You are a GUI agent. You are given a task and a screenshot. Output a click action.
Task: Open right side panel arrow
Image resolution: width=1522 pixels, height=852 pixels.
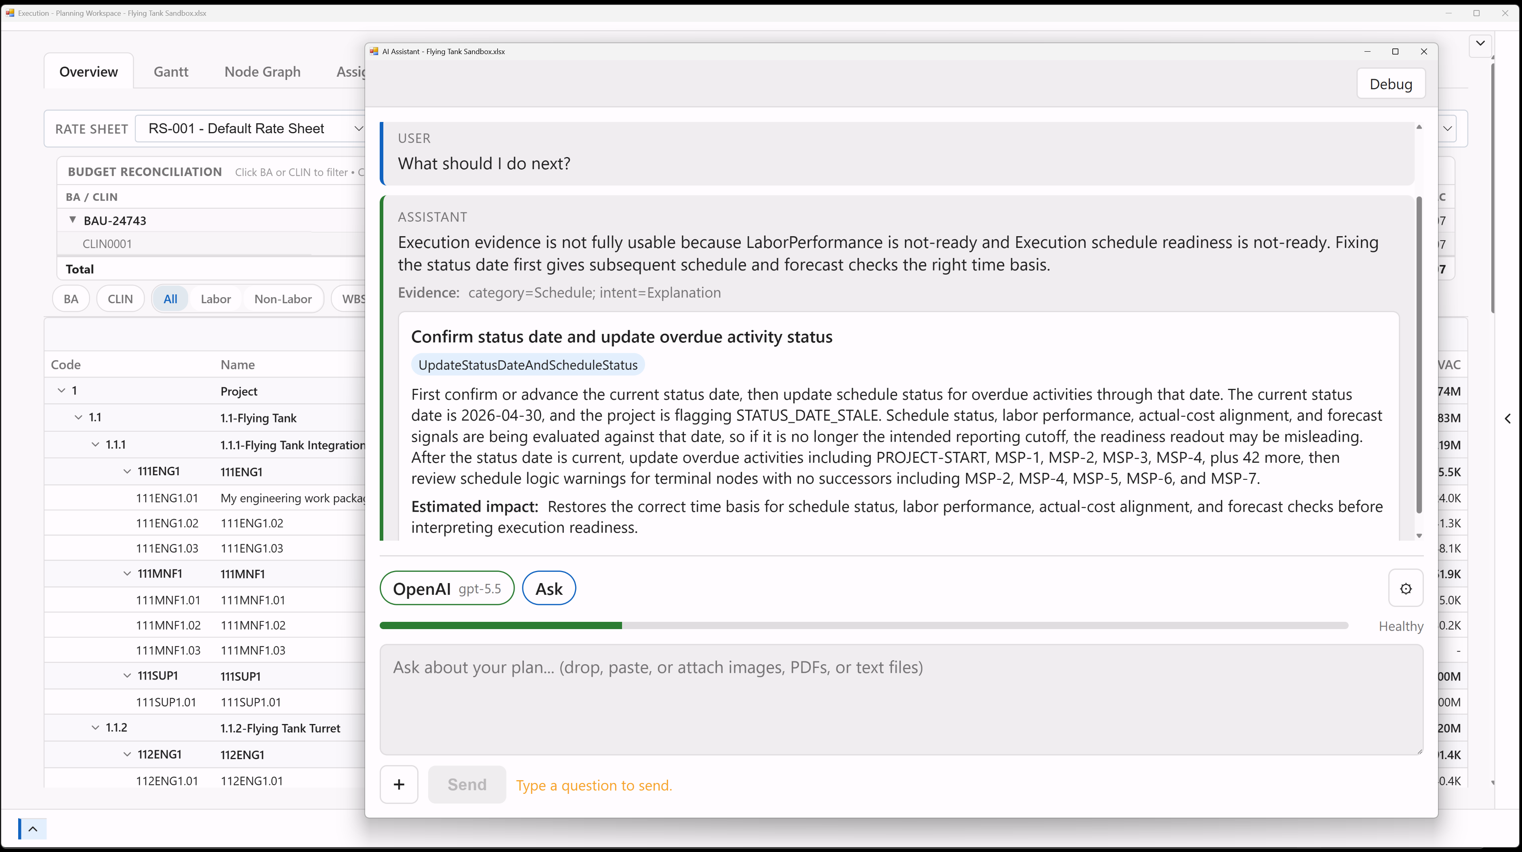click(1508, 418)
